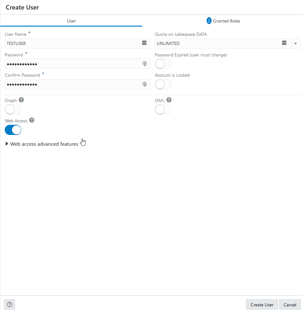The width and height of the screenshot is (303, 313).
Task: View help for the OML option
Action: tap(169, 100)
